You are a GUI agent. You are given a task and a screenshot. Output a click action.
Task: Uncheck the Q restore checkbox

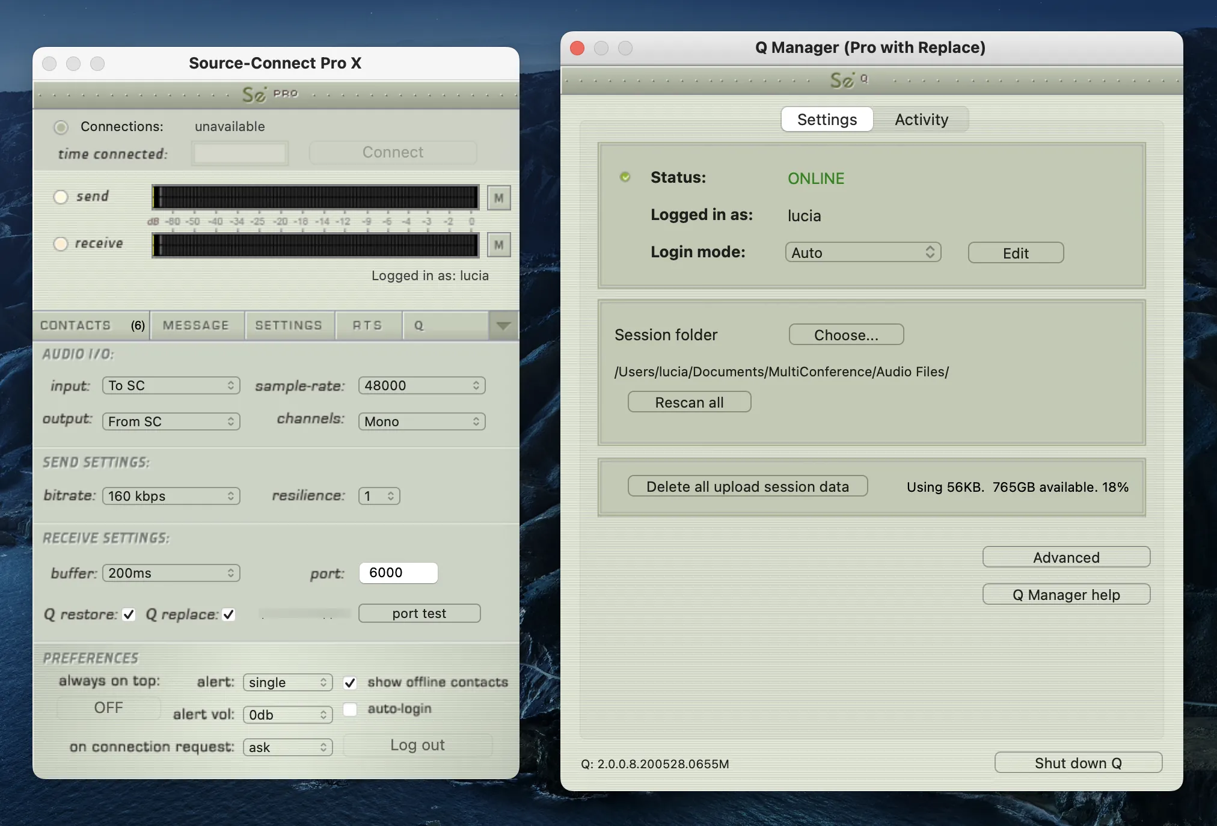128,614
